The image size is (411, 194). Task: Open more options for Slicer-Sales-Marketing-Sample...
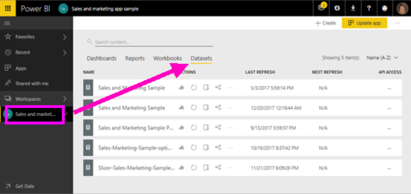coord(230,168)
